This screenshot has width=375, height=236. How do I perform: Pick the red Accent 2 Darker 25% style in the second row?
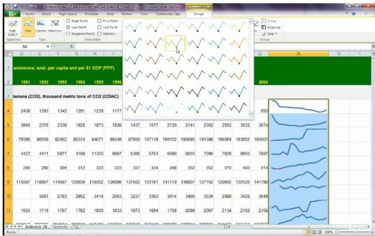[154, 43]
